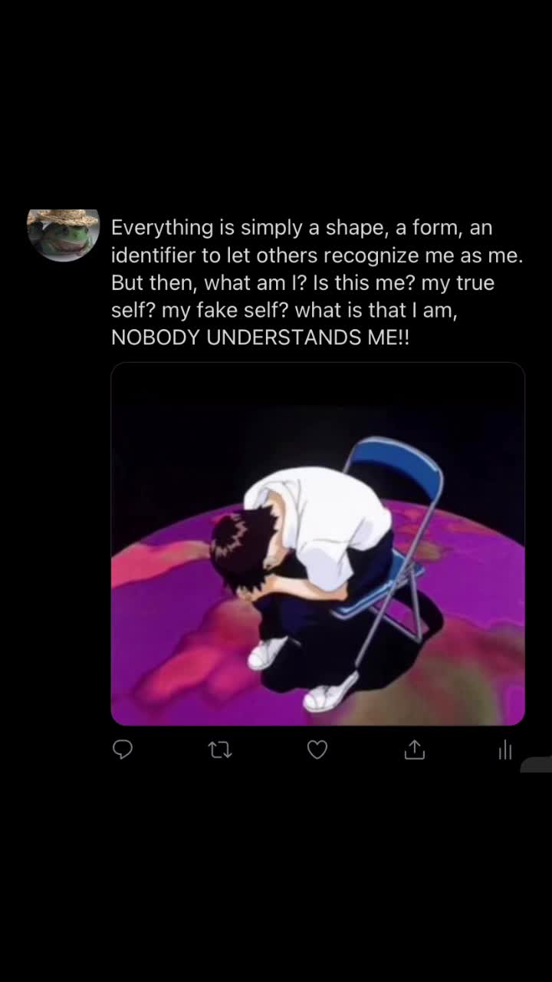Tap the gray partial tab at right edge
The height and width of the screenshot is (982, 552).
point(537,764)
